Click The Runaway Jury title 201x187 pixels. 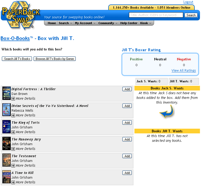pos(26,139)
